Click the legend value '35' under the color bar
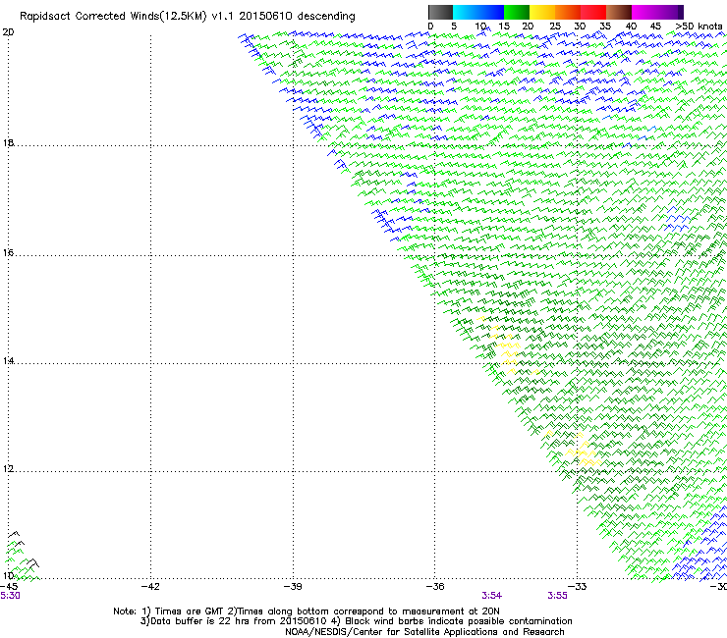The height and width of the screenshot is (638, 727). [605, 27]
